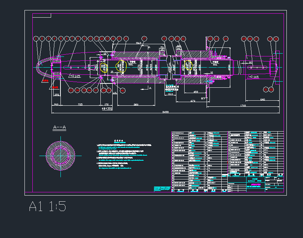Select the #9 annotation label
Image resolution: width=303 pixels, height=238 pixels.
[203, 98]
